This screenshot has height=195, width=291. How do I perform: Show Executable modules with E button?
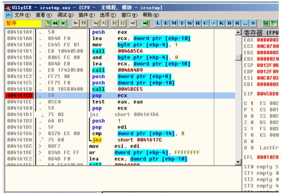tap(166, 23)
